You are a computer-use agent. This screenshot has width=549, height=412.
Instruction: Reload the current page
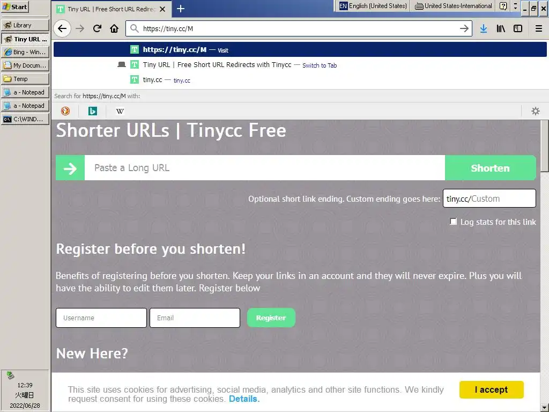97,29
